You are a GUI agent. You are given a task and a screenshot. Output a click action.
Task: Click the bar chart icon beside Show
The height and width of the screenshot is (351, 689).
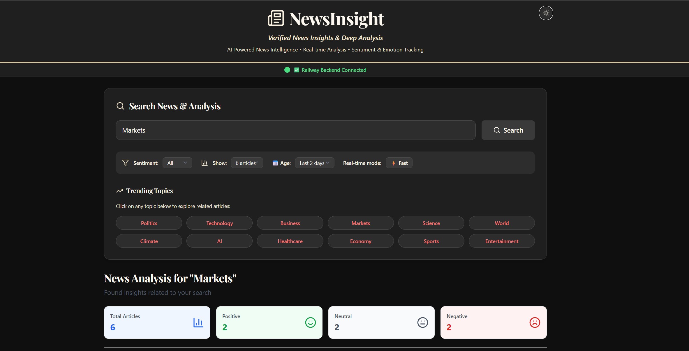click(205, 163)
